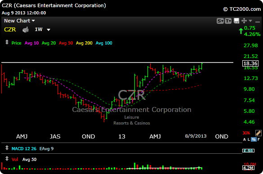
Task: Click the EAvg 9 indicator label
Action: [x=46, y=149]
